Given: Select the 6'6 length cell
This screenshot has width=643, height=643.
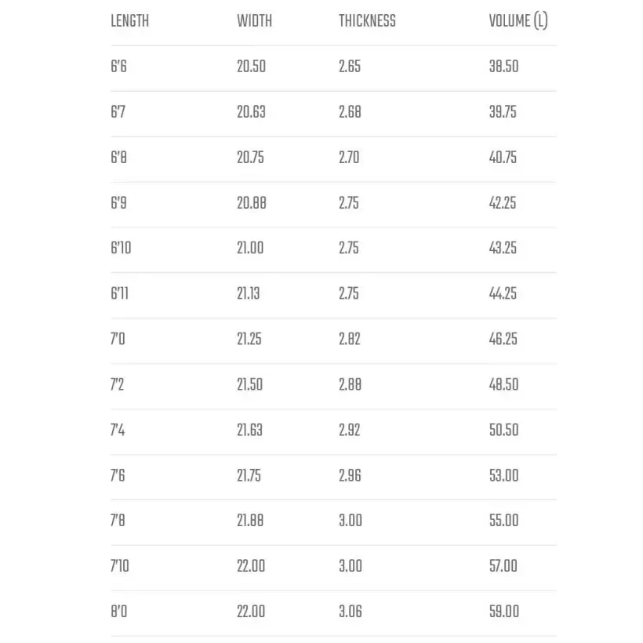Looking at the screenshot, I should pyautogui.click(x=118, y=67).
